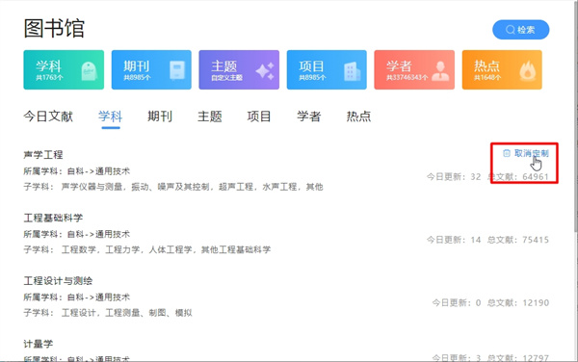
Task: Click the flame icon on 热点 card
Action: [528, 71]
